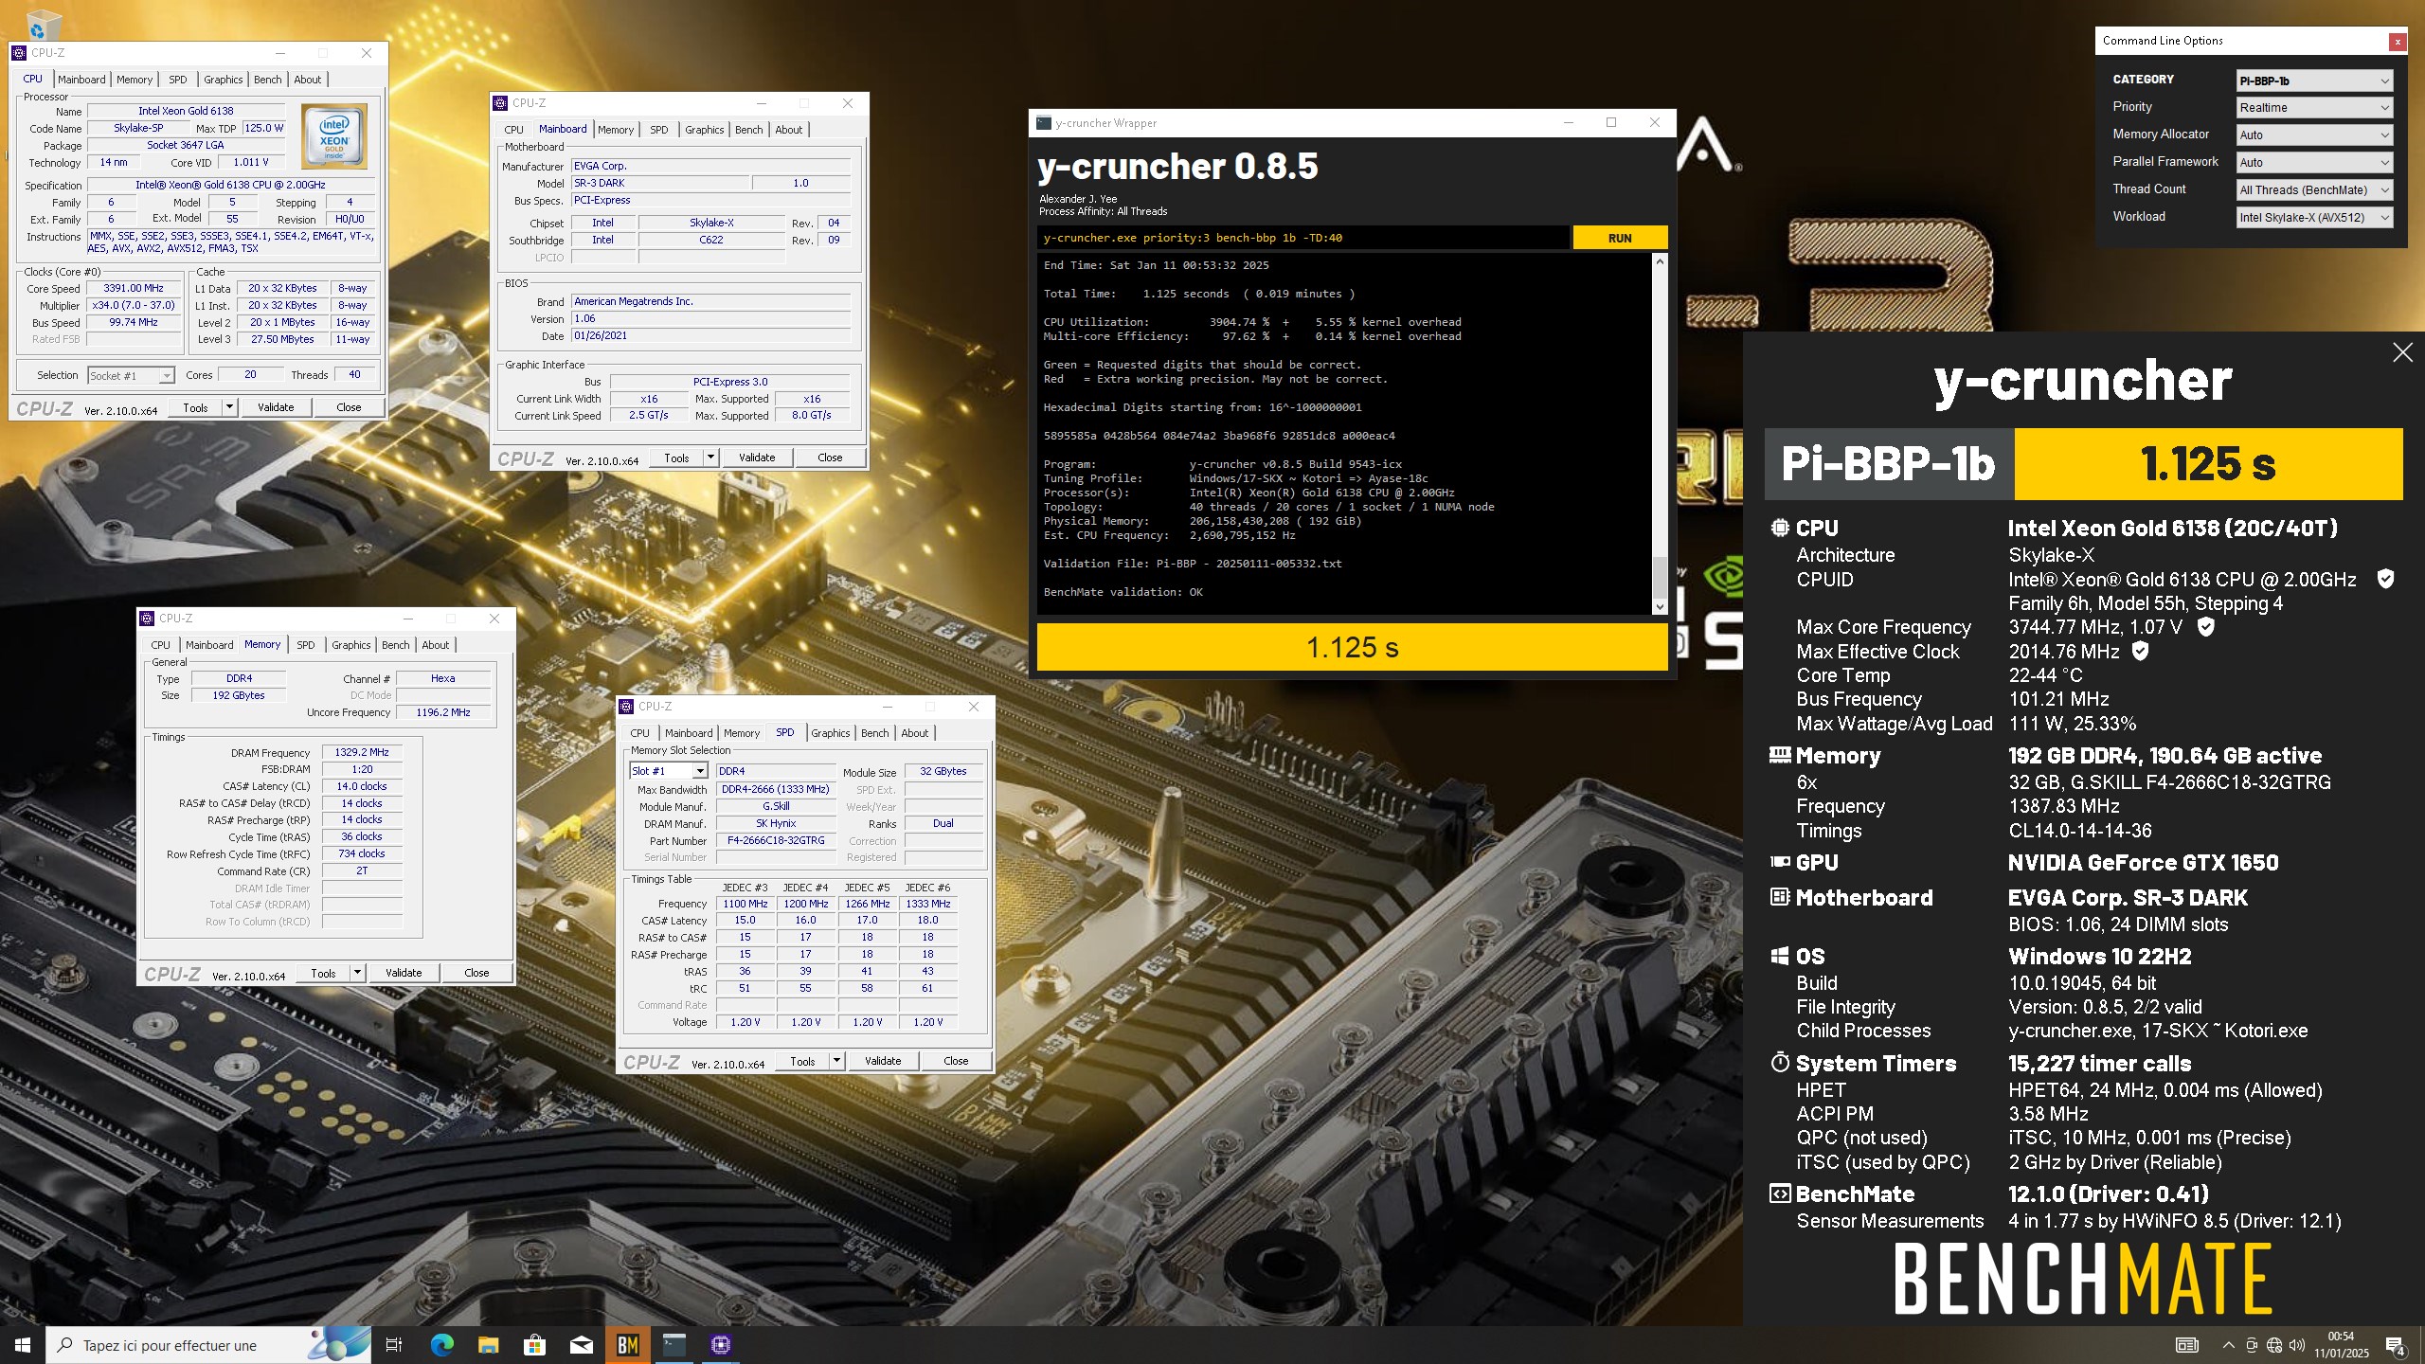Open File Explorer from the taskbar
Viewport: 2425px width, 1364px height.
point(489,1344)
